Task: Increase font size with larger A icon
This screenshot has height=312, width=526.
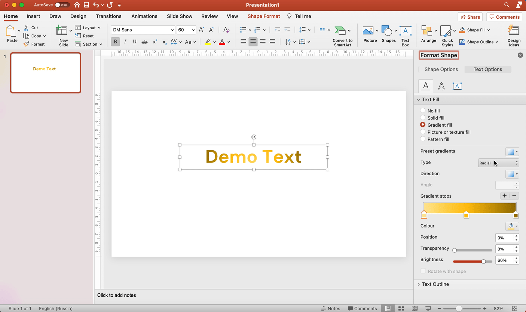Action: (202, 30)
